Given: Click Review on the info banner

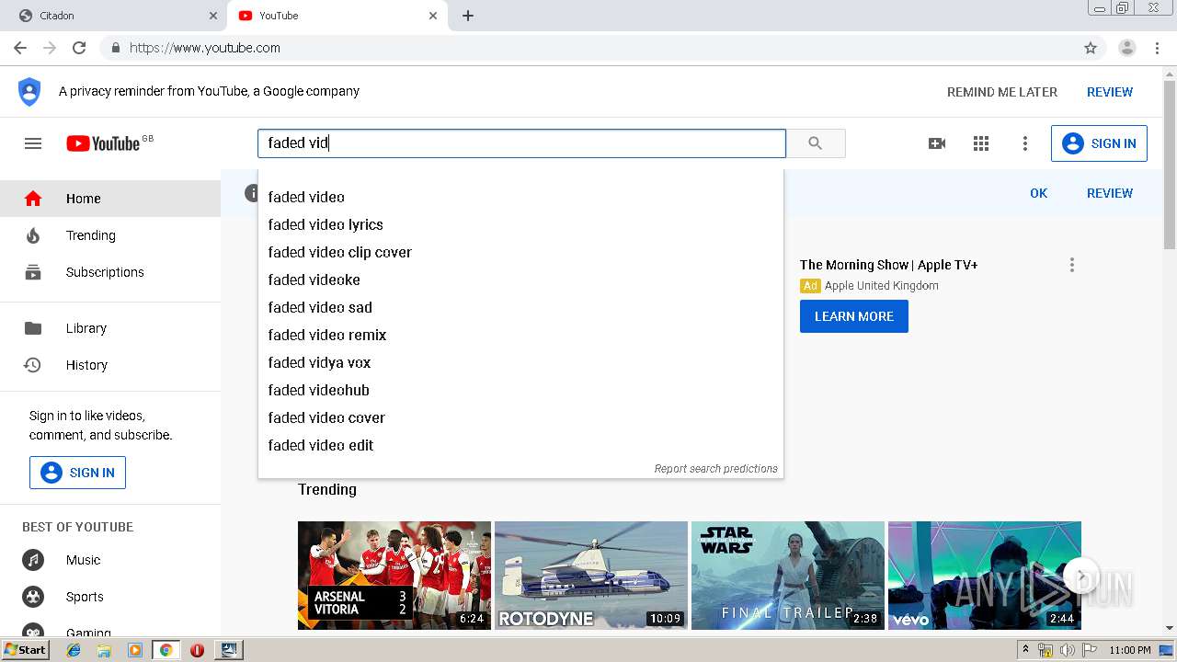Looking at the screenshot, I should 1110,193.
